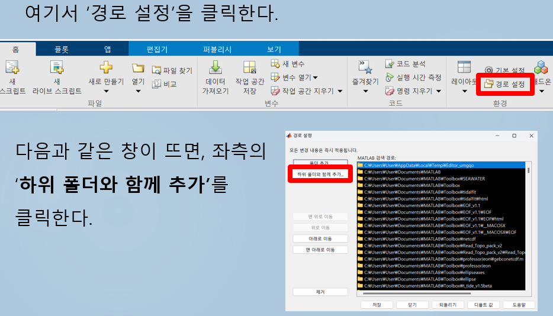553x316 pixels.
Task: Run 코드 분석 code analyzer
Action: pyautogui.click(x=405, y=63)
